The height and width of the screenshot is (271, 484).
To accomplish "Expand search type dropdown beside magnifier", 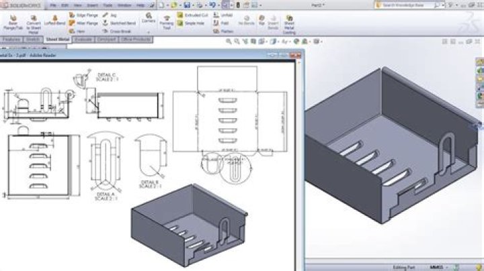I will (x=443, y=5).
